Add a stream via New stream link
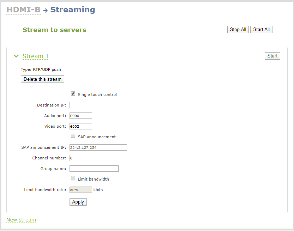 coord(21,220)
